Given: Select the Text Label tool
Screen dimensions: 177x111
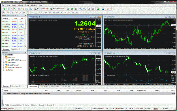Looking at the screenshot, I should (36, 12).
